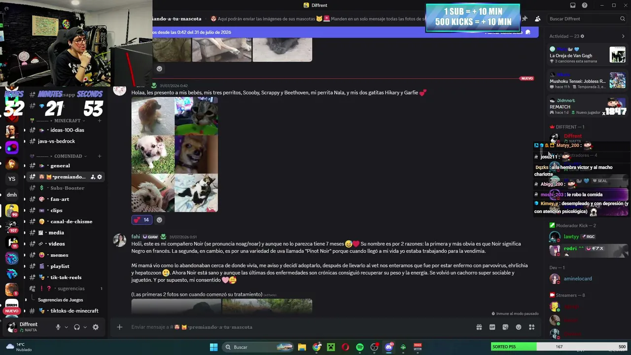Viewport: 631px width, 355px height.
Task: Open Discord user settings gear
Action: pos(96,327)
